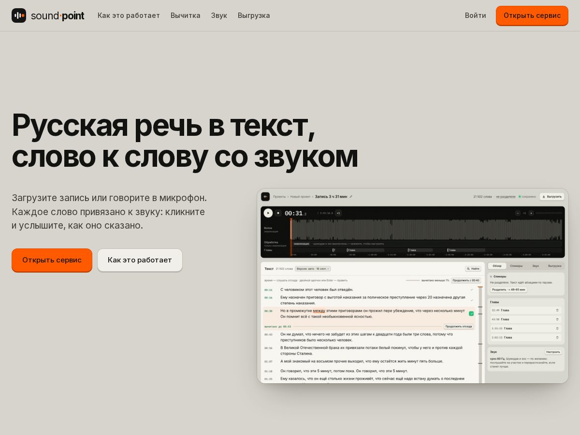Screen dimensions: 580x435
Task: Click the «Настроить» button in the Звук card
Action: tap(553, 352)
